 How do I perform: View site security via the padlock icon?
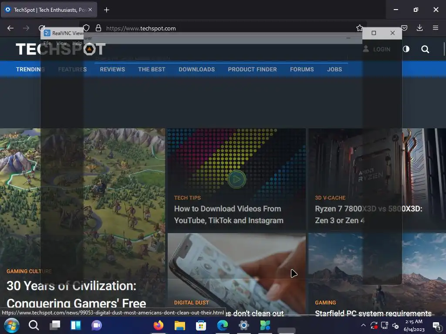click(x=98, y=28)
